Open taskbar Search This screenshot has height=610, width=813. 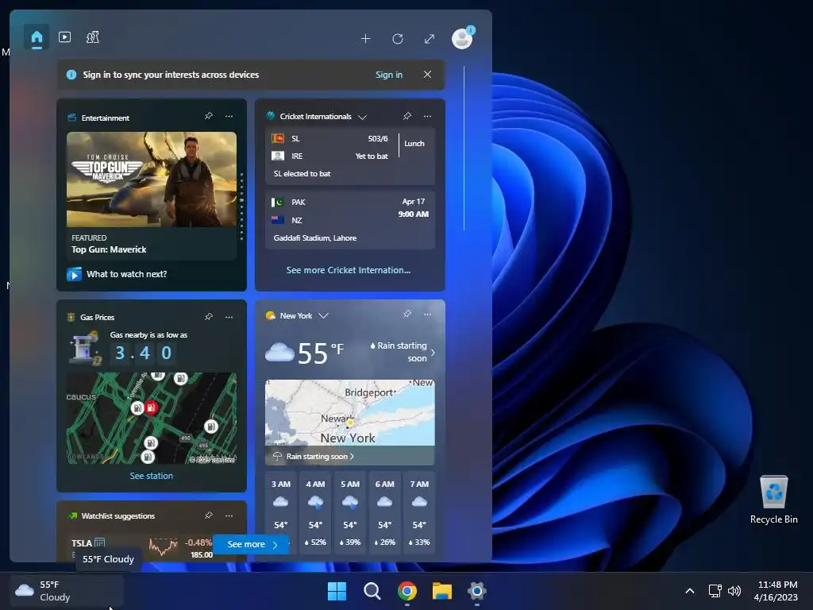[372, 591]
